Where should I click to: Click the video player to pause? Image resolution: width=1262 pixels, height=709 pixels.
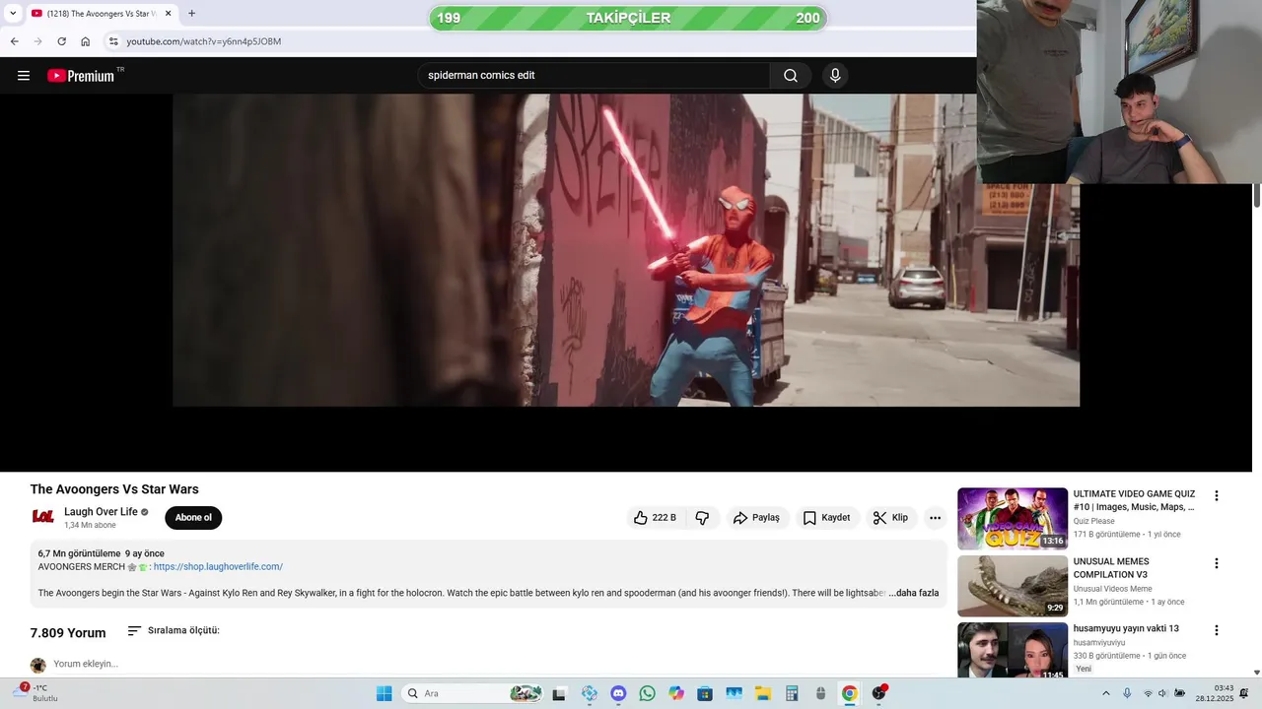coord(626,250)
